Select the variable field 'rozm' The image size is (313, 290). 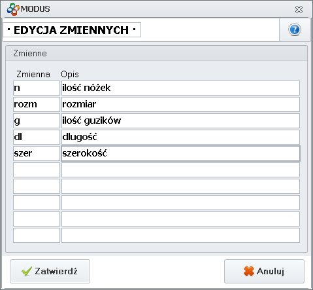37,104
